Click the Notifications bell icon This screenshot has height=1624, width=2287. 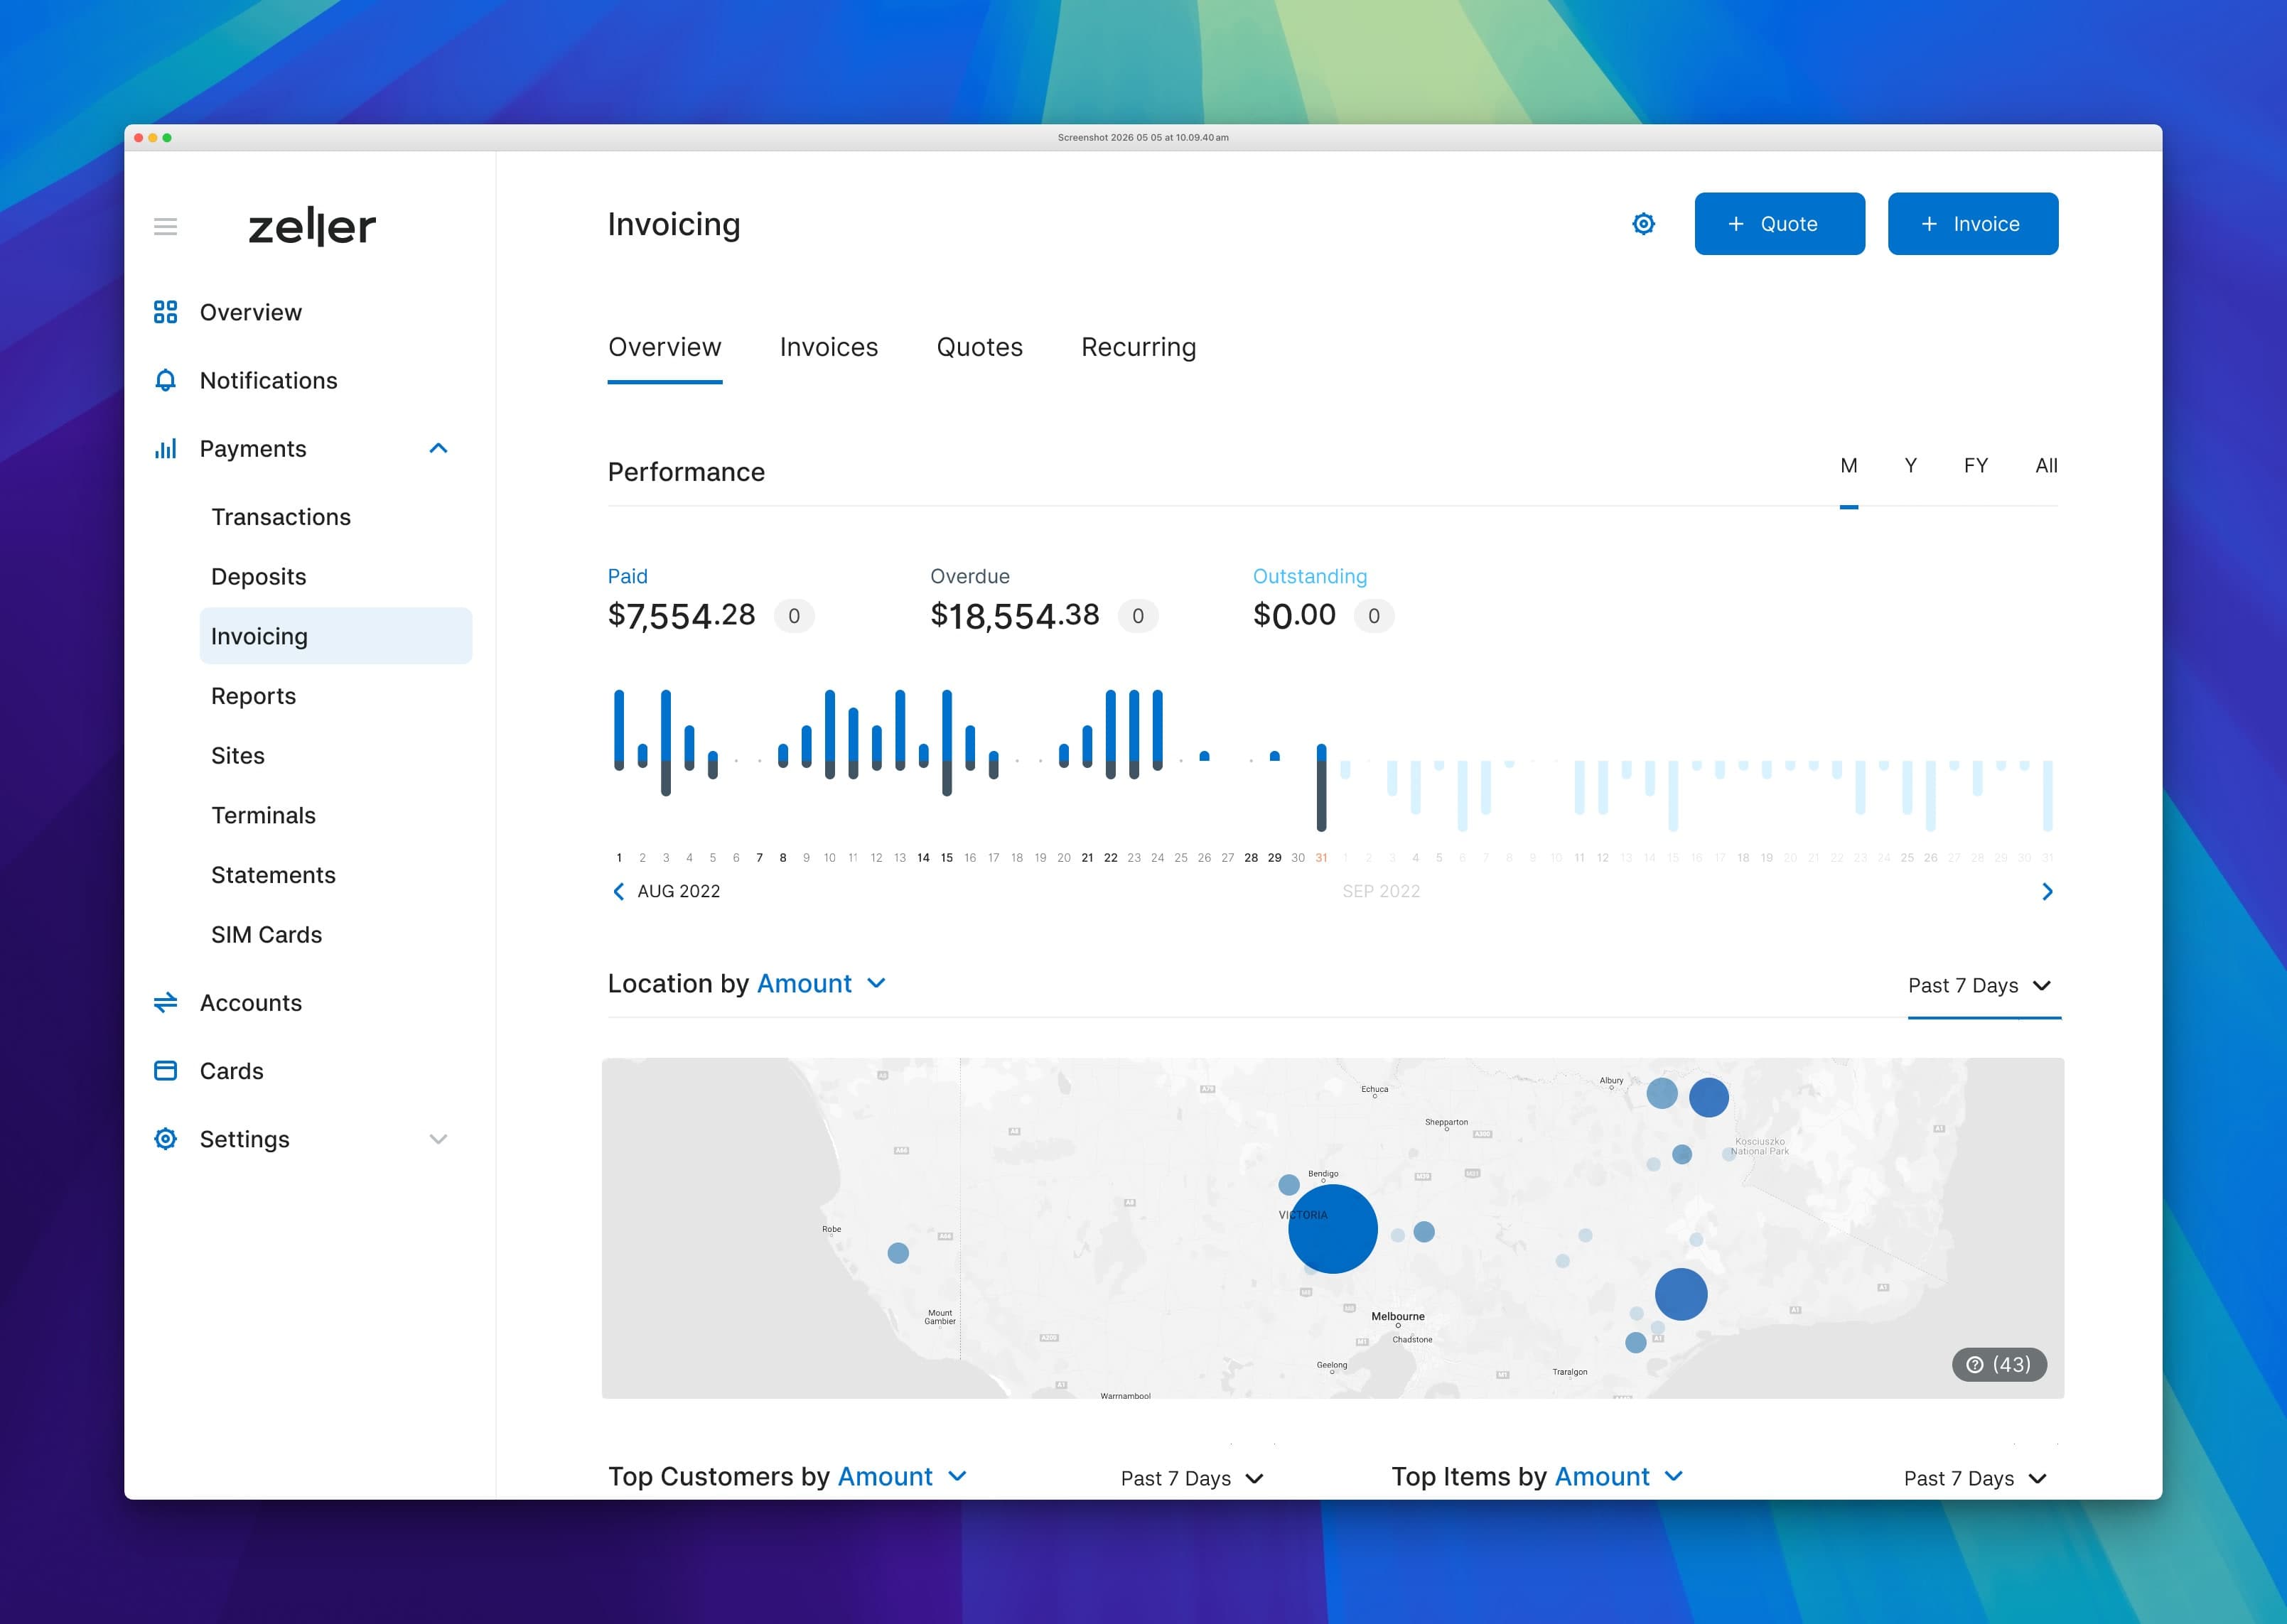[165, 380]
